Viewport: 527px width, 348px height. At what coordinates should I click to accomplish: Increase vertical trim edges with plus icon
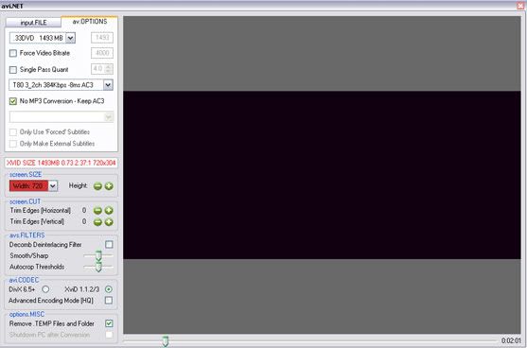[x=109, y=222]
